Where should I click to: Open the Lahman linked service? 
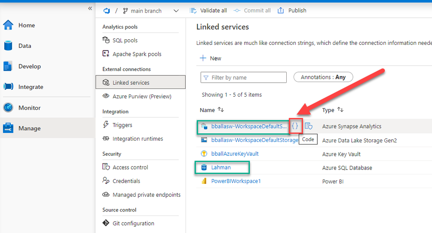[221, 167]
